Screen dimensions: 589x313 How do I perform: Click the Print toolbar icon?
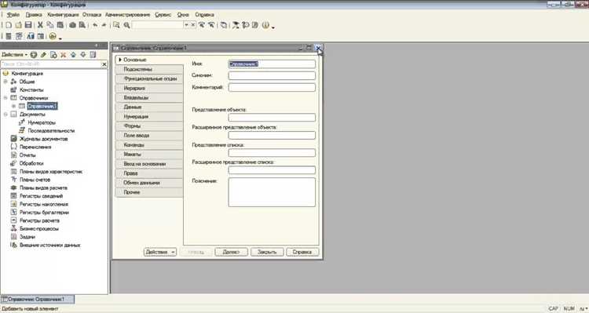coord(72,25)
